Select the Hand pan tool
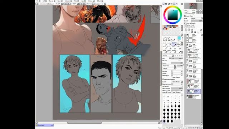The width and height of the screenshot is (229, 129). pos(171,40)
